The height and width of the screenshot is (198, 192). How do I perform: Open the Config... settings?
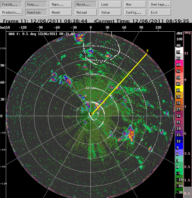tap(135, 12)
